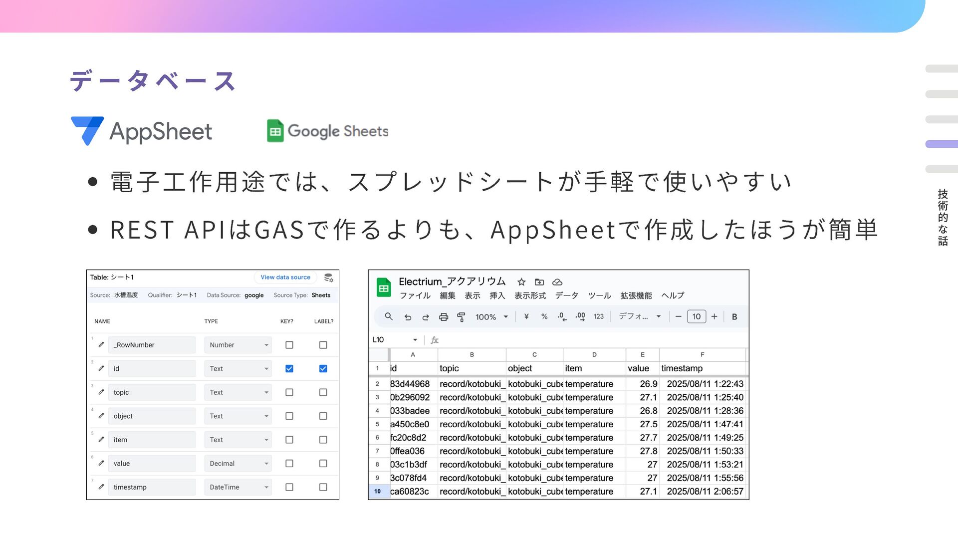Toggle KEY checkbox for _RowNumber
This screenshot has height=539, width=958.
click(x=289, y=345)
